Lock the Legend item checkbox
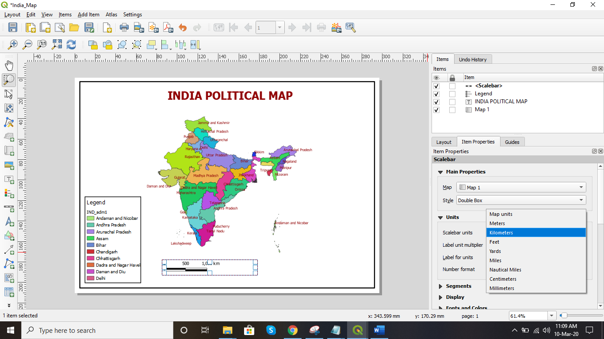 (452, 94)
